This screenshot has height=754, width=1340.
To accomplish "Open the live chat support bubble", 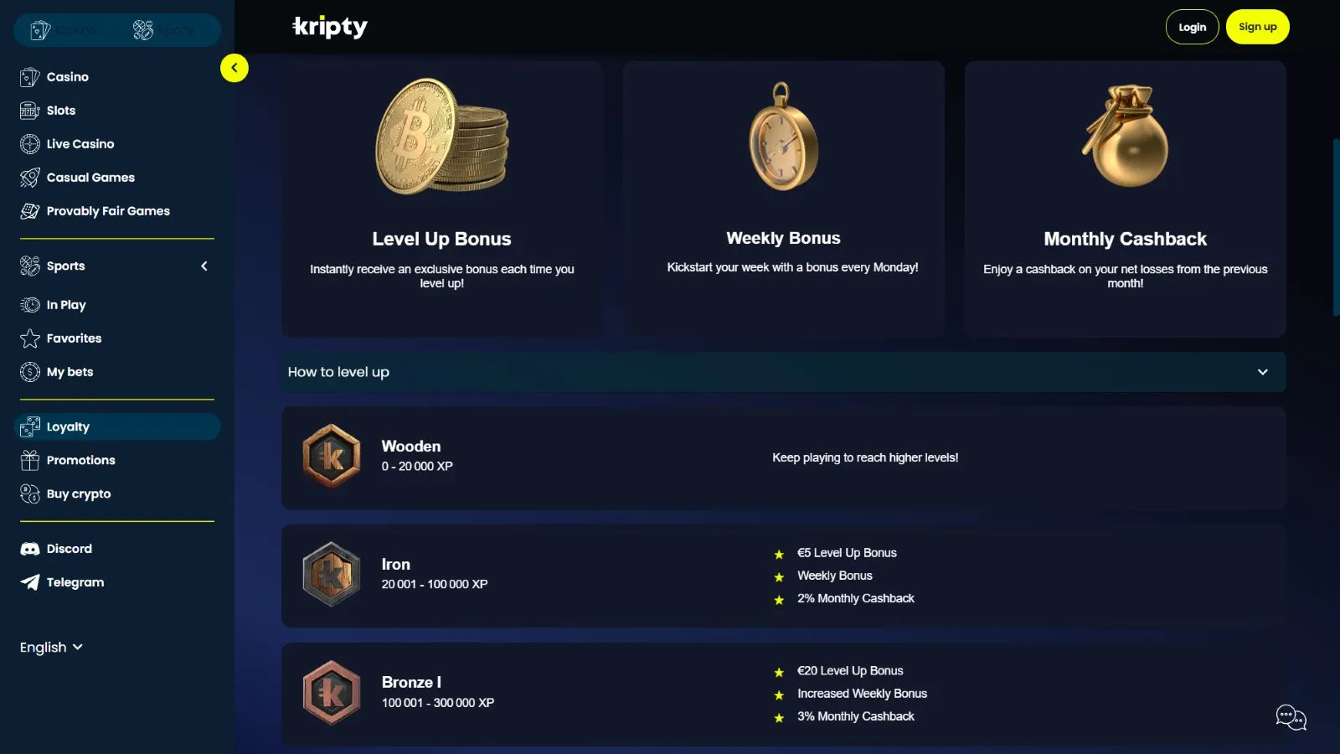I will point(1291,717).
